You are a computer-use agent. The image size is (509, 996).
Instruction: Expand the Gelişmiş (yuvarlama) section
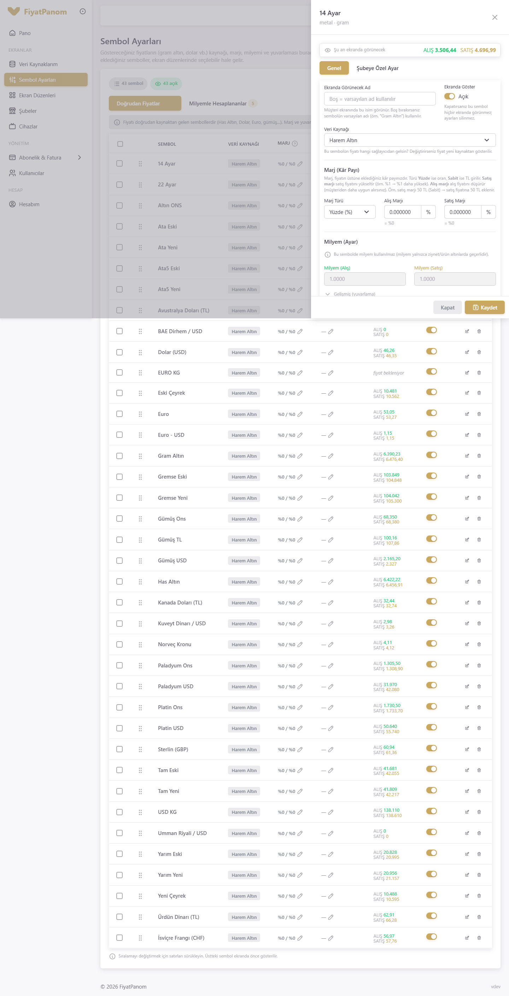point(350,294)
